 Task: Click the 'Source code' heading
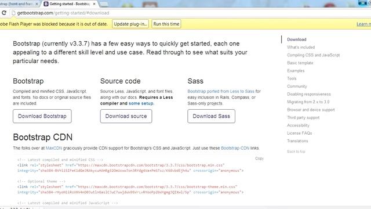(x=120, y=81)
